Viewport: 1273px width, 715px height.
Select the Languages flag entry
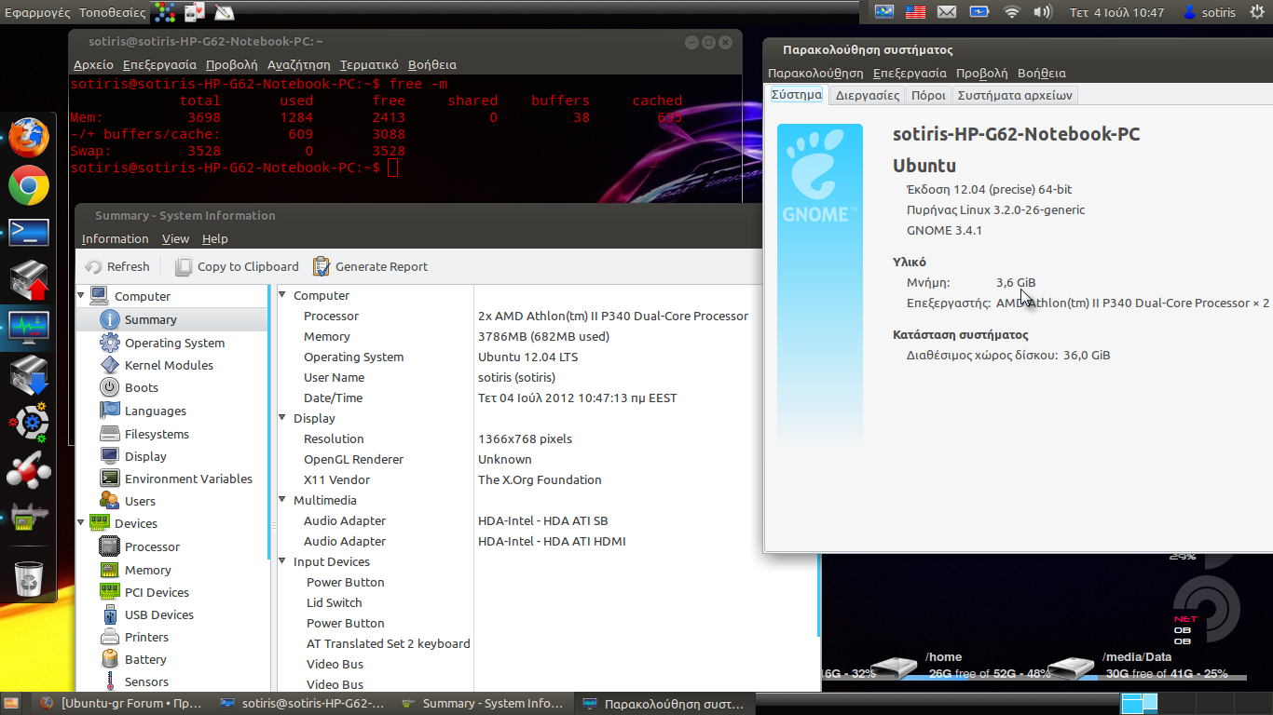click(x=144, y=411)
